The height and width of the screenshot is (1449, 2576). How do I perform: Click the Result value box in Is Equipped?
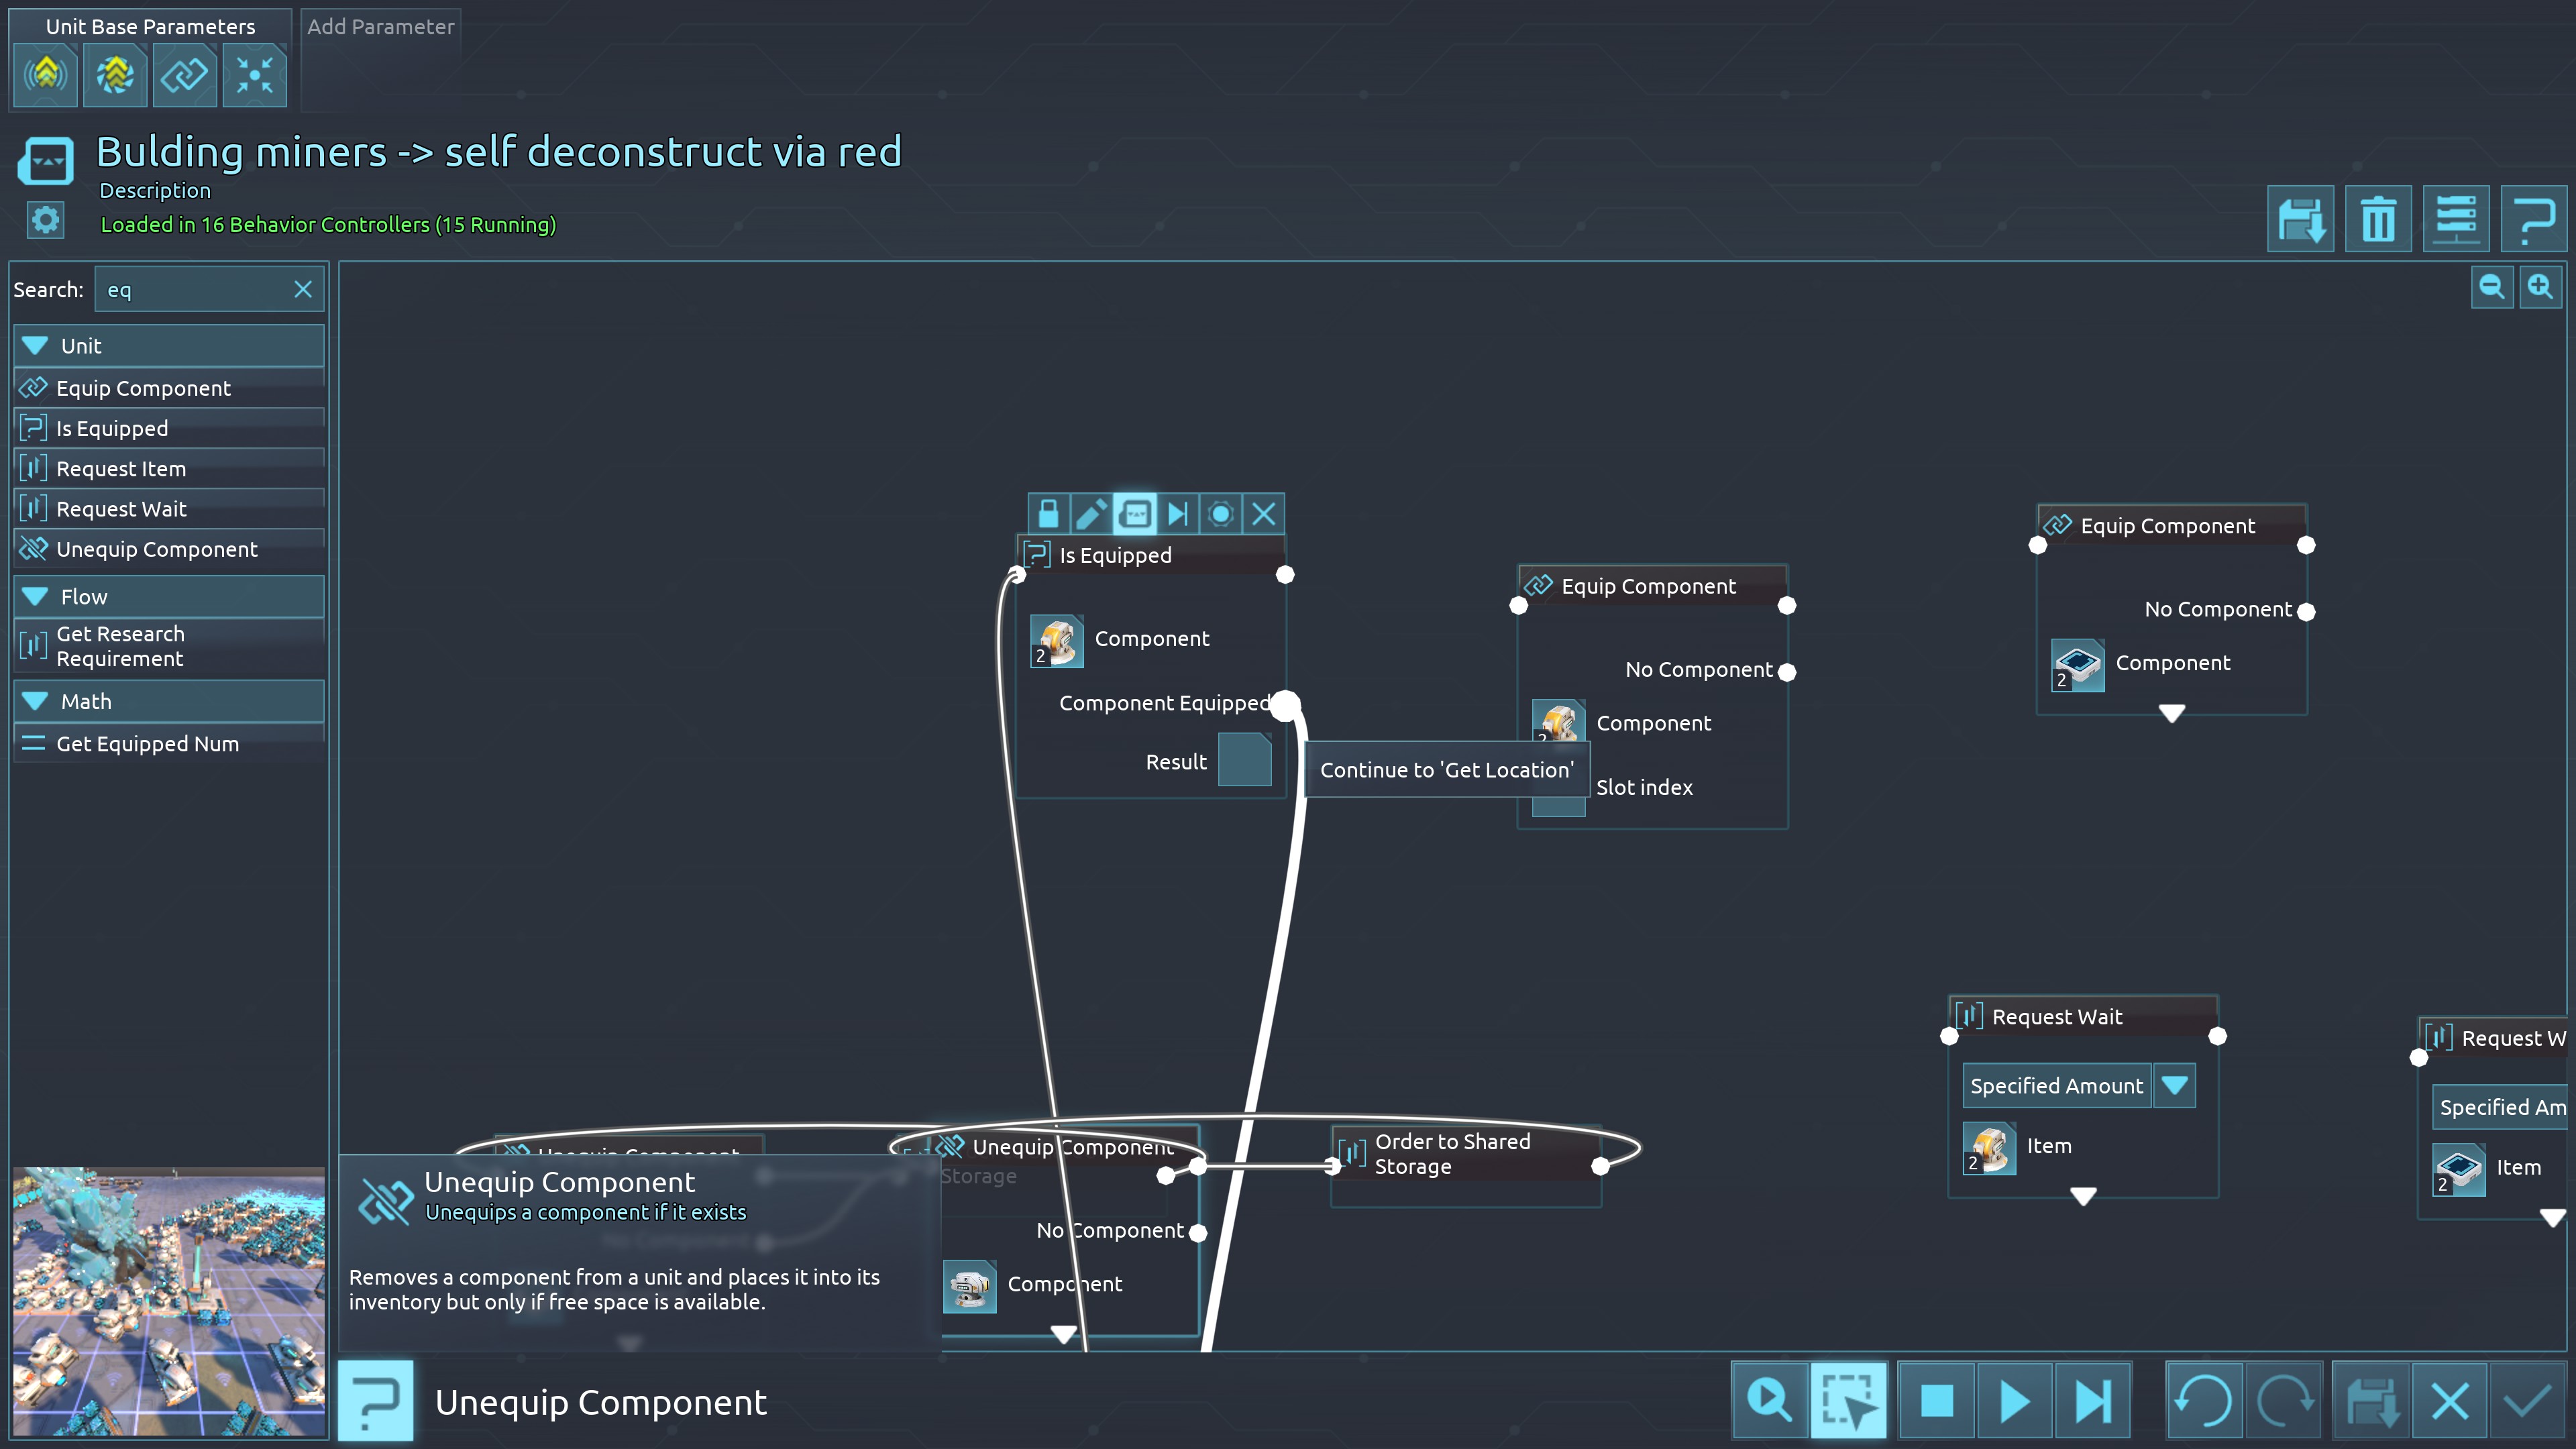click(x=1244, y=761)
